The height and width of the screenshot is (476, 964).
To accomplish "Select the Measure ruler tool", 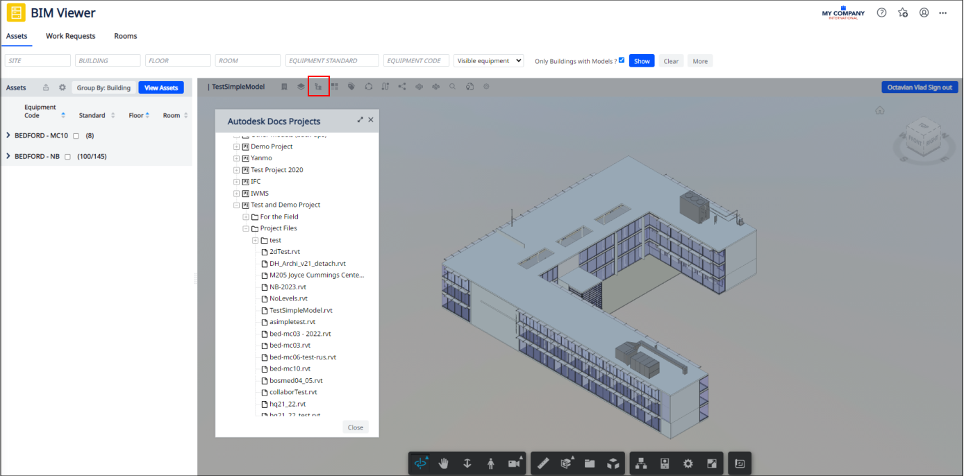I will 544,464.
